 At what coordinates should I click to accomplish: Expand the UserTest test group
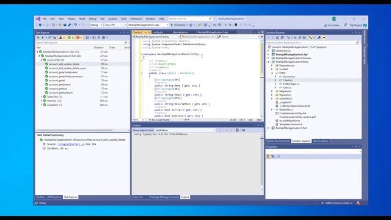pyautogui.click(x=42, y=101)
